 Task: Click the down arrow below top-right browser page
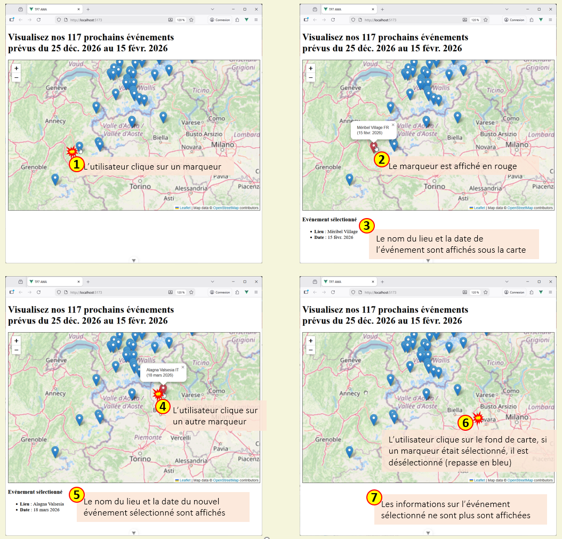coord(428,261)
